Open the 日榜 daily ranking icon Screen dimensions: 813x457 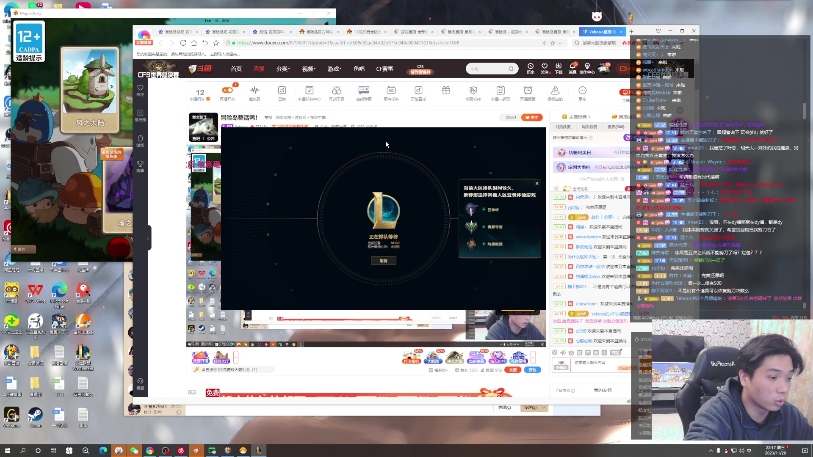click(x=282, y=93)
